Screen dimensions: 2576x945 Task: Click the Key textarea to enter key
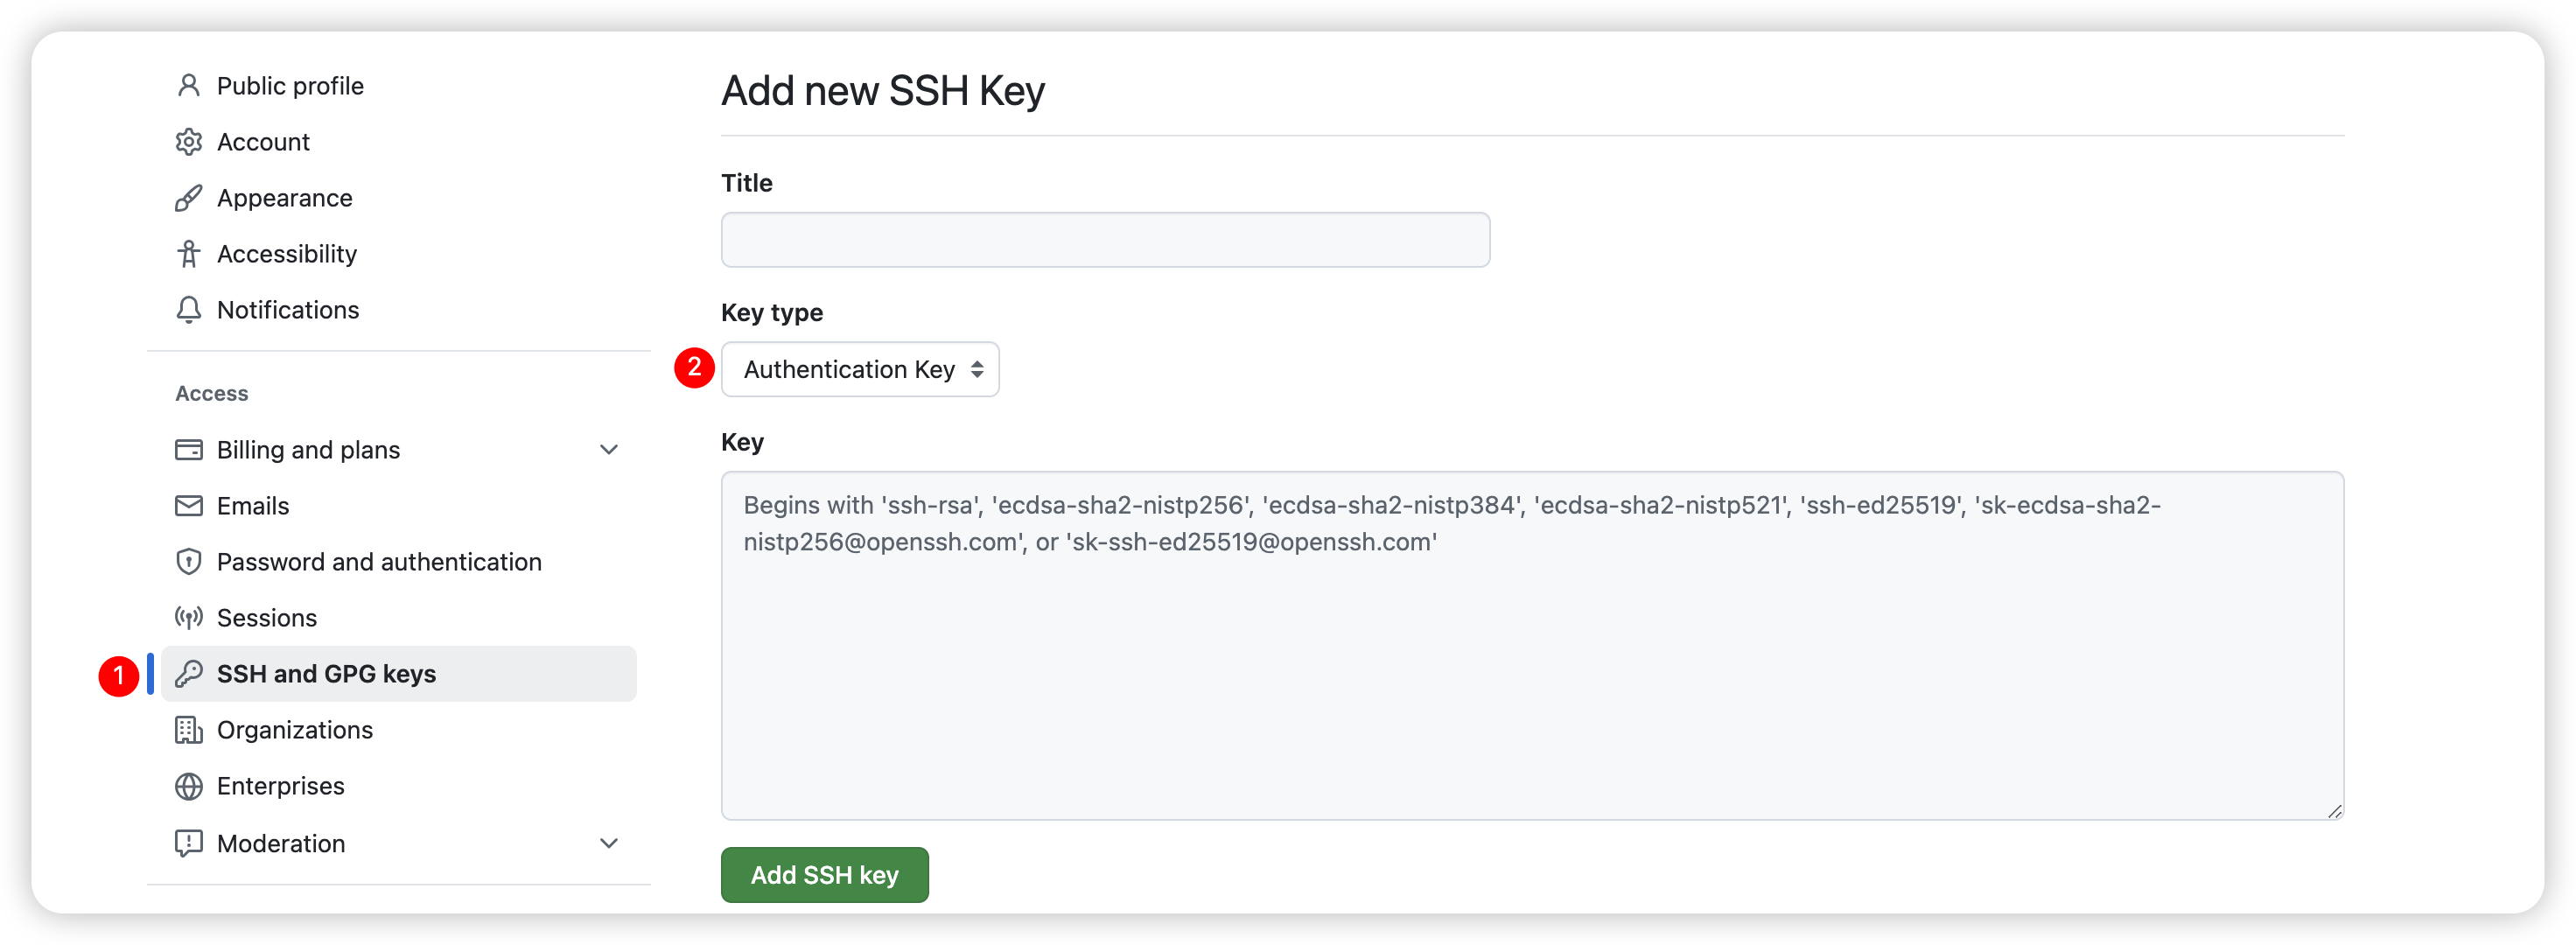pos(1530,645)
